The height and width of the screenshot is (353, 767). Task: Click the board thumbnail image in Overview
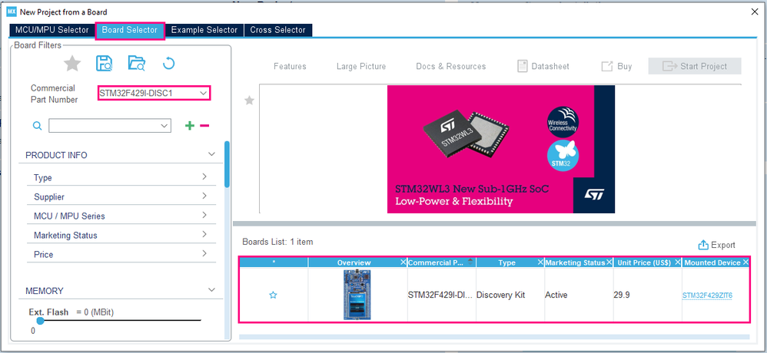357,295
